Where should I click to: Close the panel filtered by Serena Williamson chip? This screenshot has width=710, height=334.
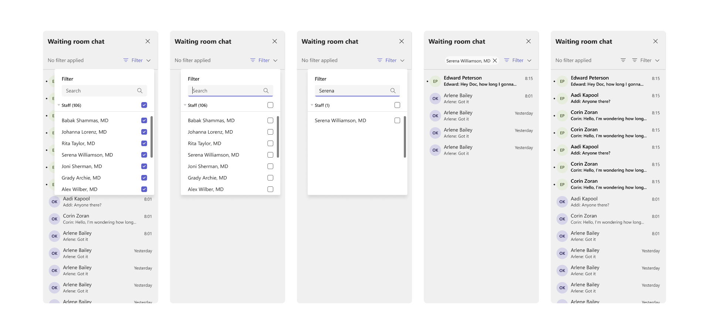click(x=528, y=41)
